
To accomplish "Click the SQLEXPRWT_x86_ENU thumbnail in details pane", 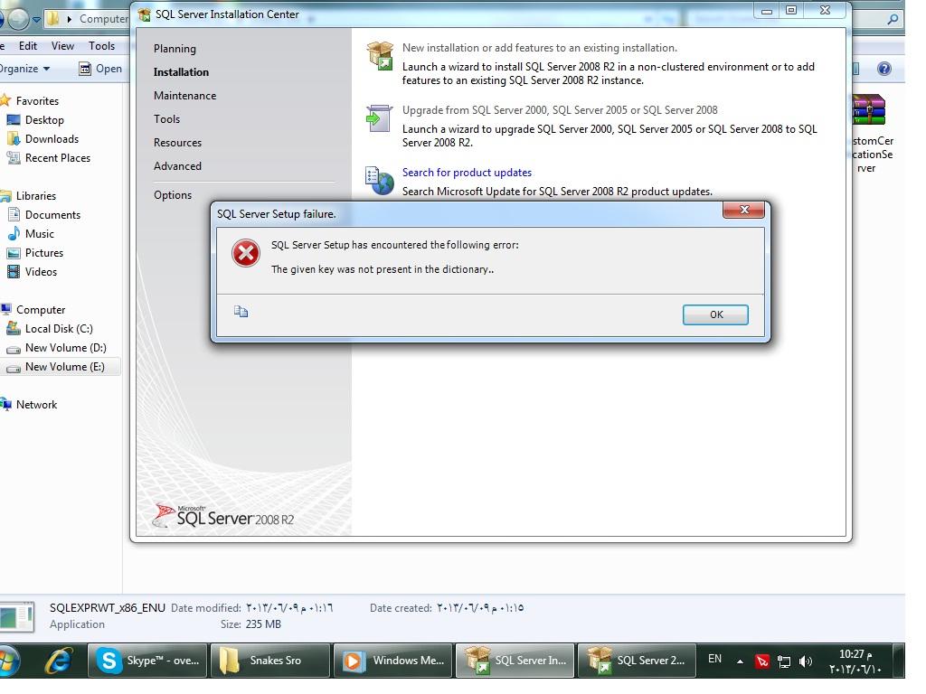I will tap(16, 617).
